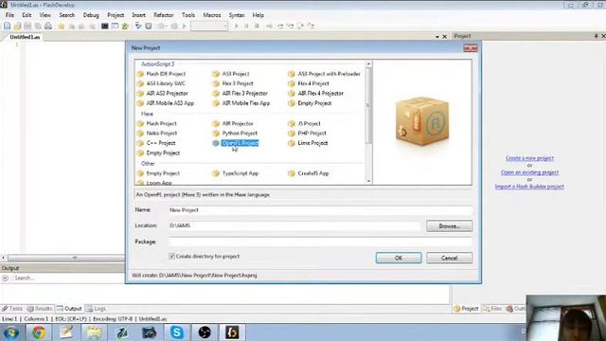This screenshot has height=341, width=606.
Task: Open the Project menu
Action: [x=116, y=15]
